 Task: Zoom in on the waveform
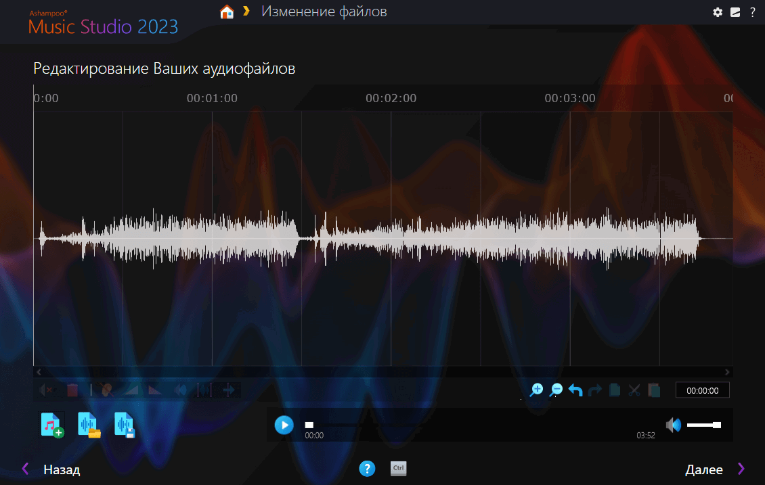(536, 390)
